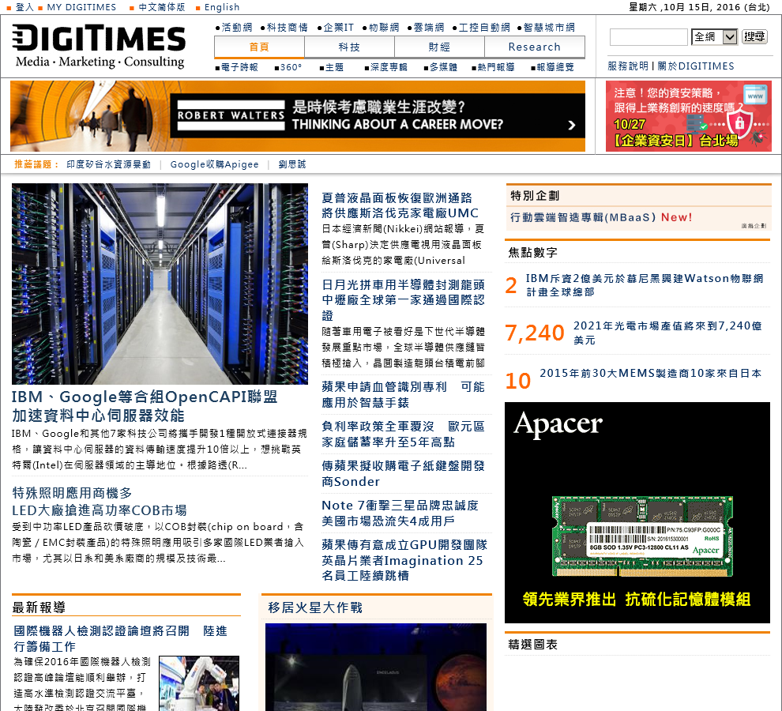Open 國際機器人檢測認證論壇將召開 article

click(120, 638)
